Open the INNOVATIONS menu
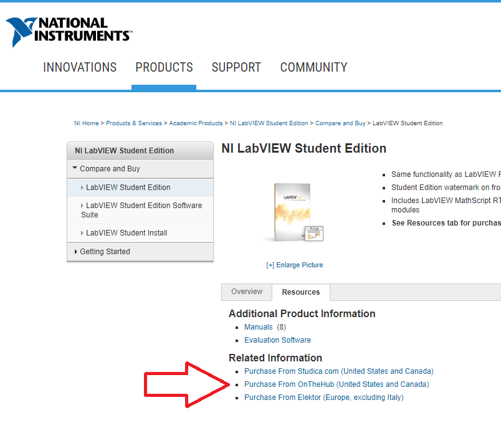This screenshot has height=438, width=501. coord(80,67)
